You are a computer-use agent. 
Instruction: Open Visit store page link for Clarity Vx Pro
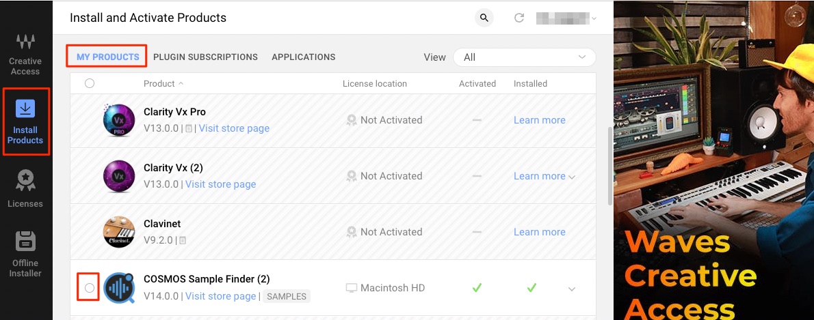234,128
